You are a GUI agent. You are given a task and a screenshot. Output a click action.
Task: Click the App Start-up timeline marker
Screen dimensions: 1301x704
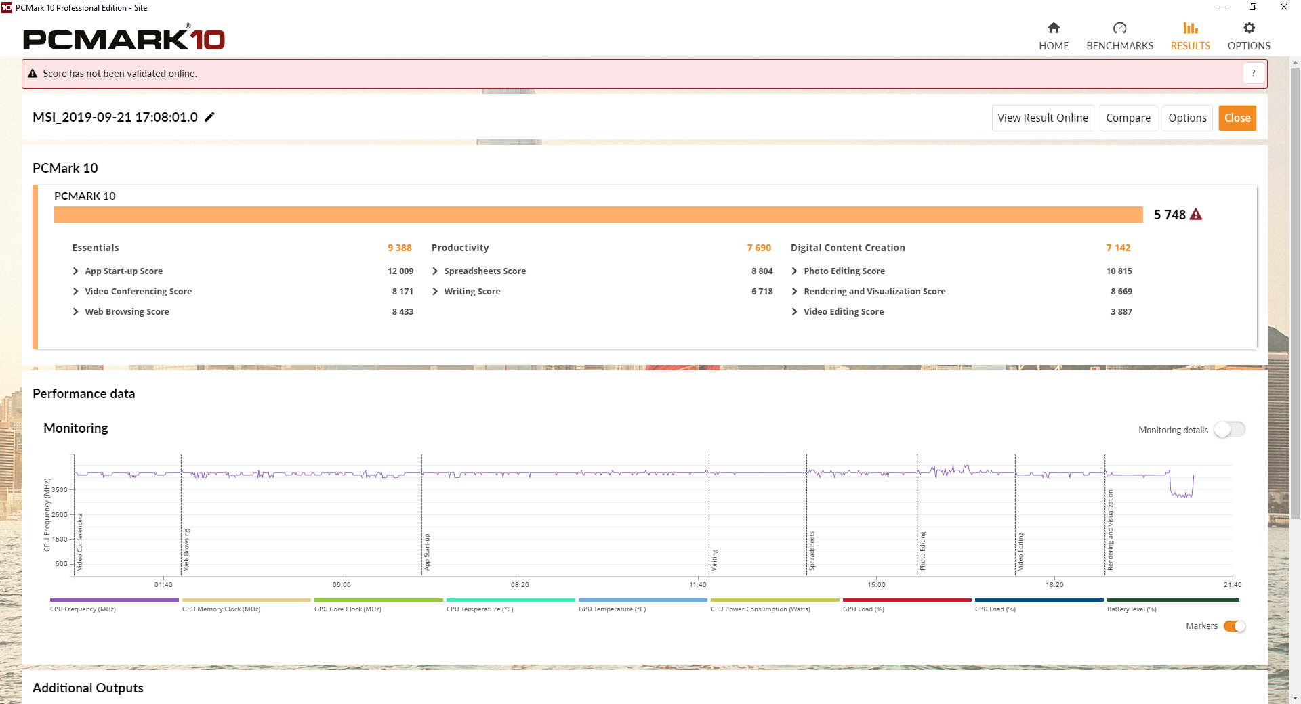[x=428, y=552]
